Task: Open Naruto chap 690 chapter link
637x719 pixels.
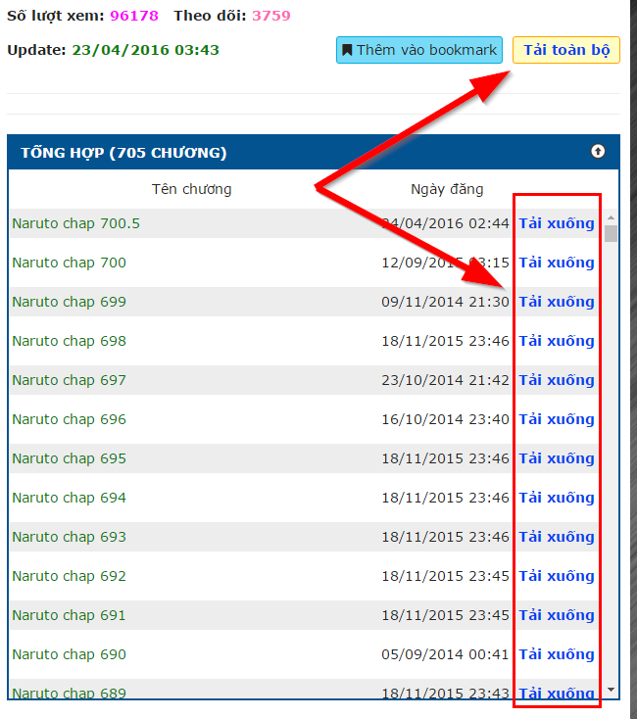Action: click(69, 654)
